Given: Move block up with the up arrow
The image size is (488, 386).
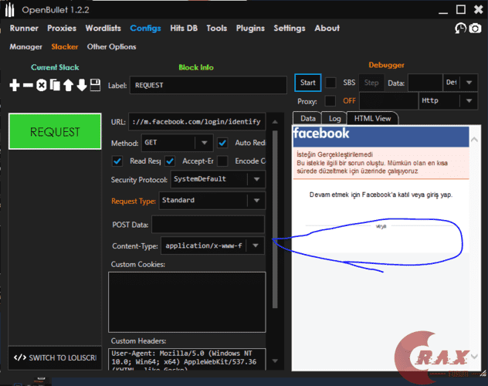Looking at the screenshot, I should [x=68, y=85].
